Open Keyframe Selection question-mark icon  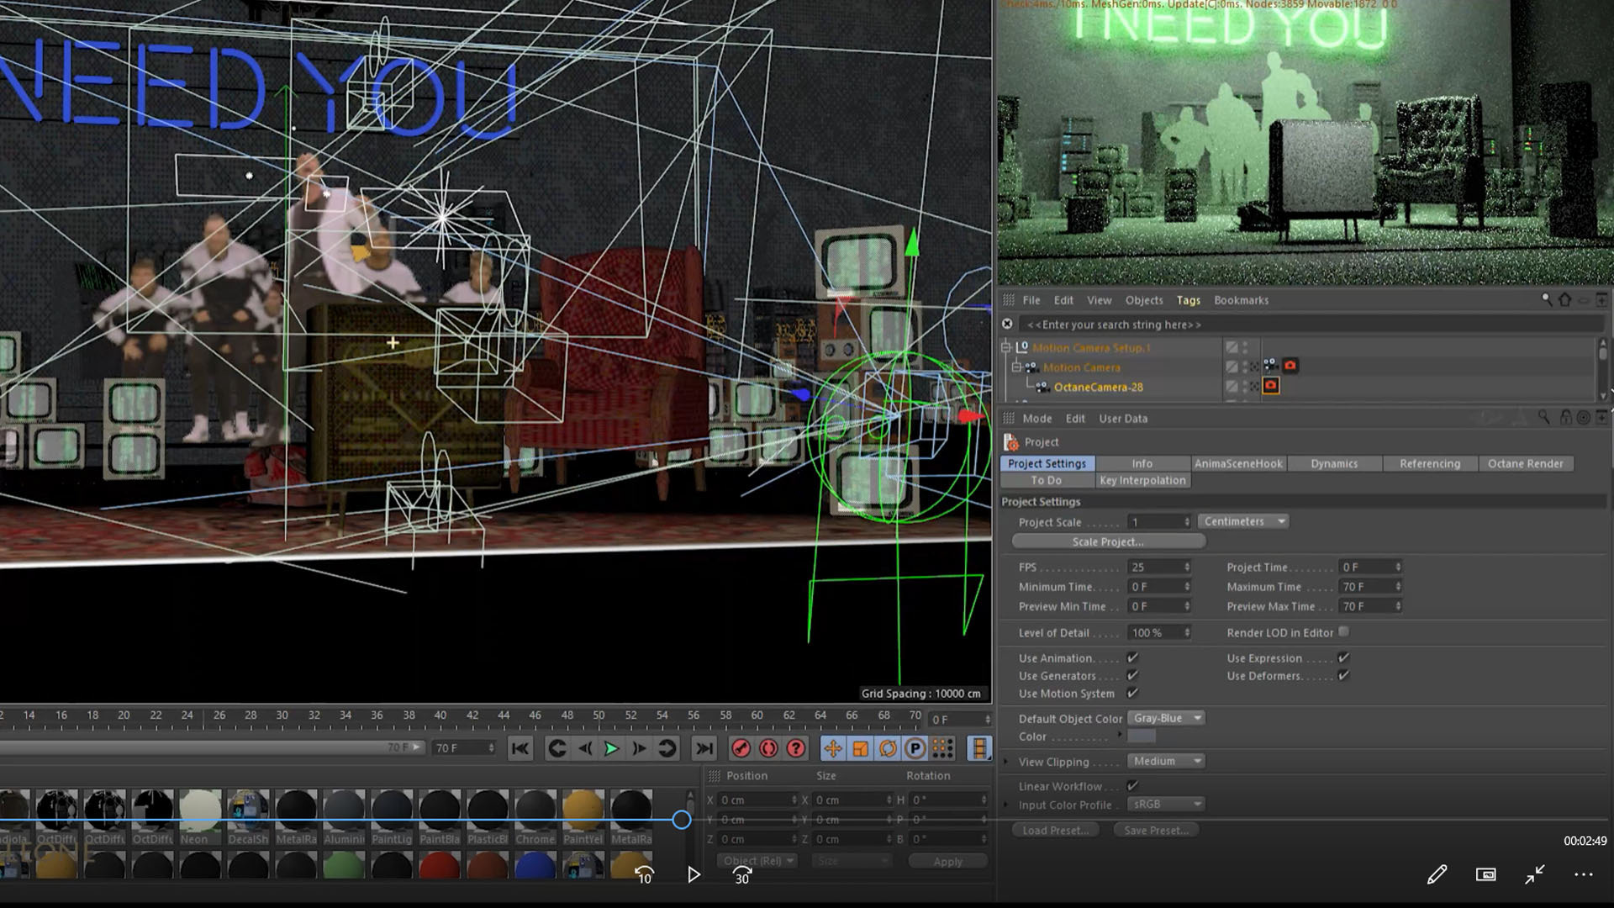(796, 748)
